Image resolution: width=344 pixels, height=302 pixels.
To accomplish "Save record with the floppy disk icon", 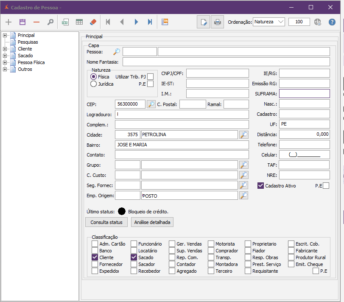I will (22, 22).
